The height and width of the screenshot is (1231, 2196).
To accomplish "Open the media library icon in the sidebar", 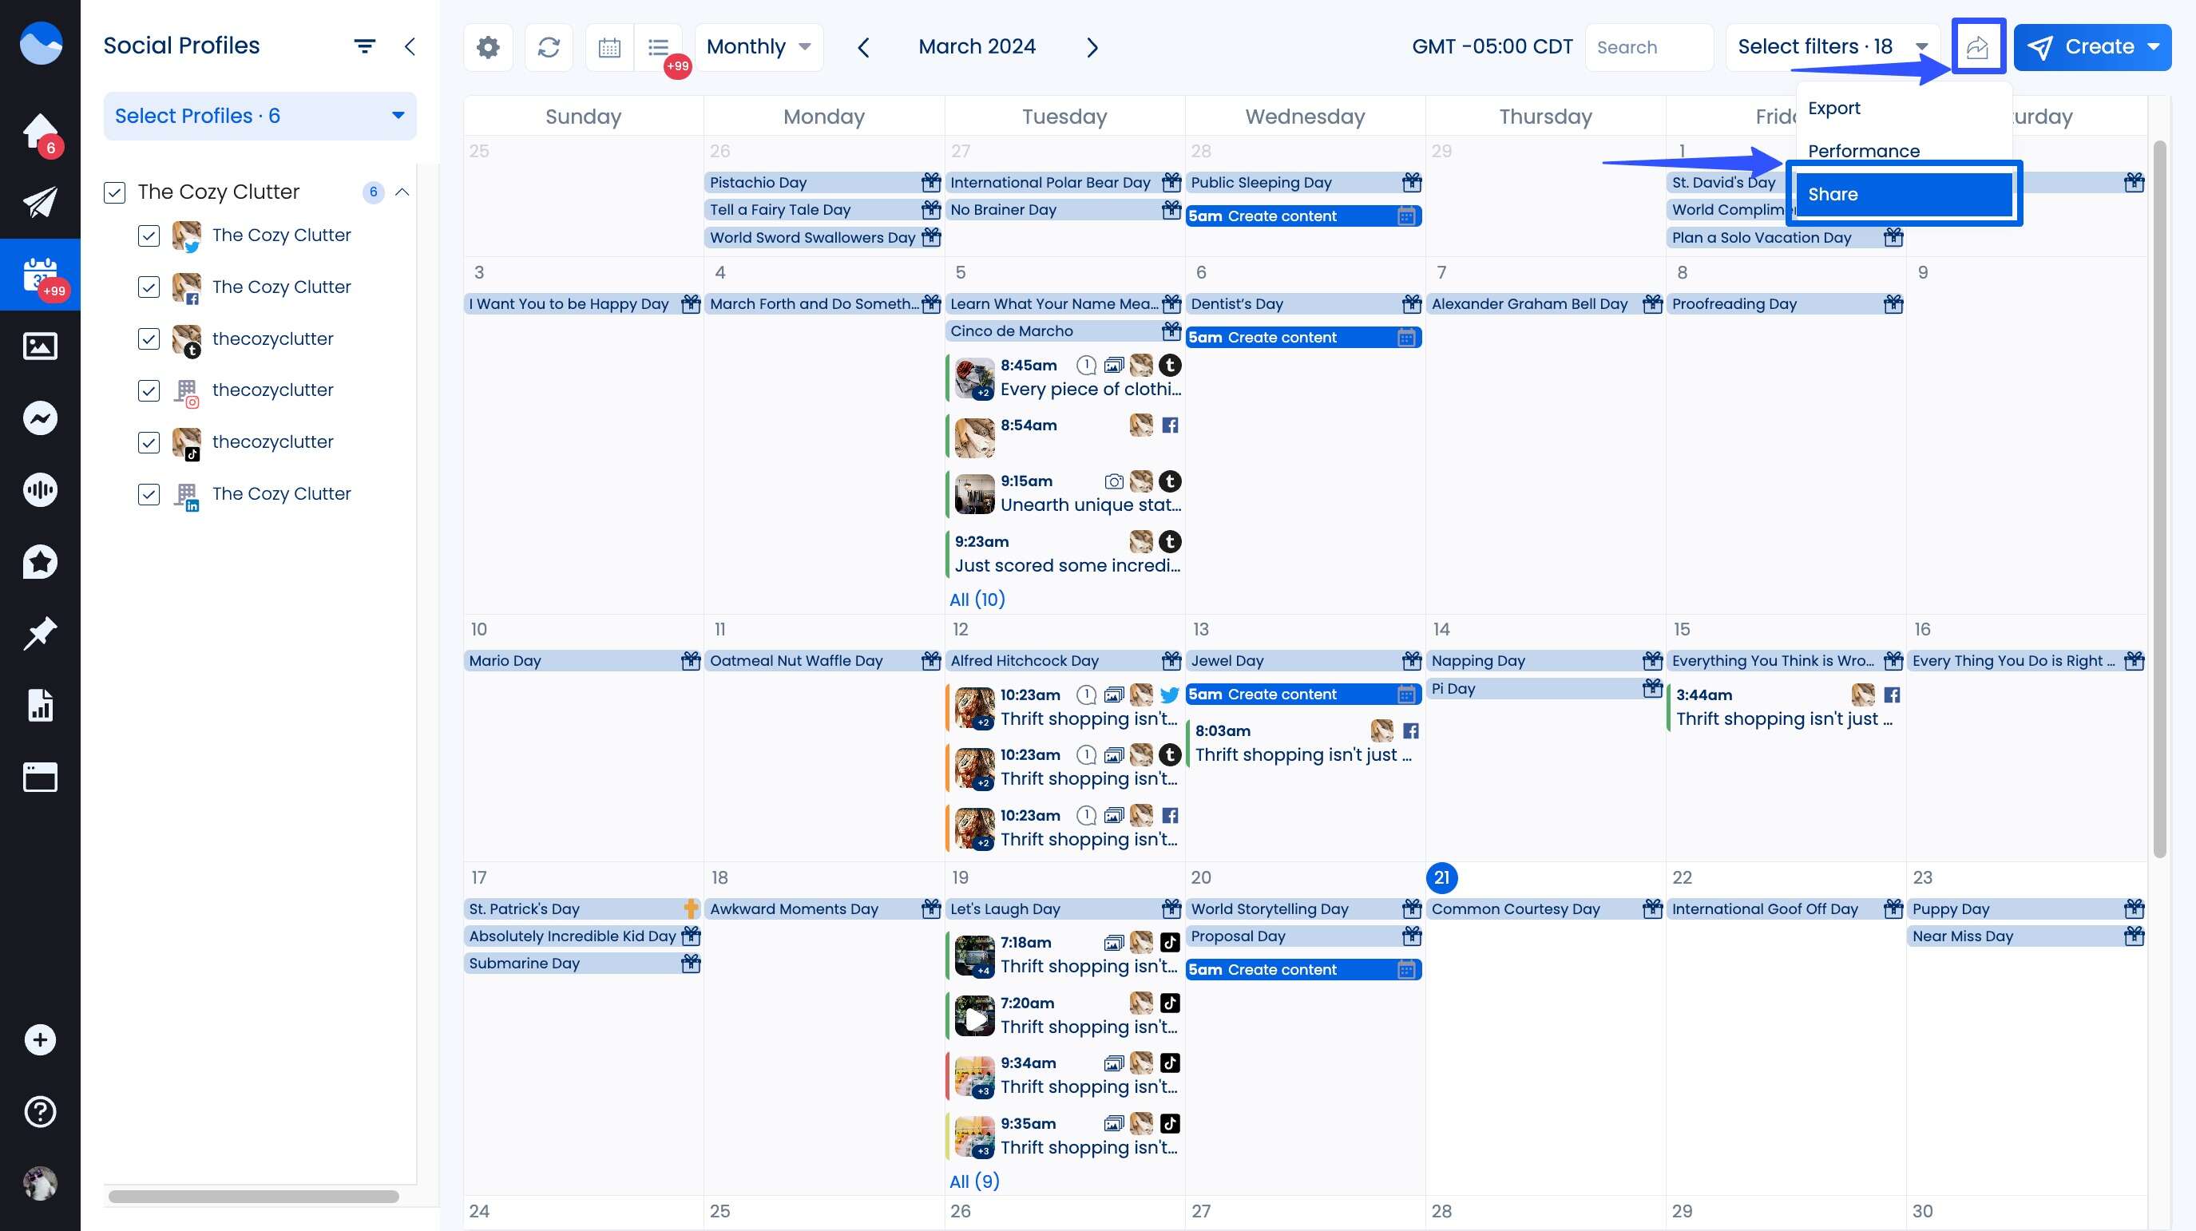I will (x=40, y=346).
